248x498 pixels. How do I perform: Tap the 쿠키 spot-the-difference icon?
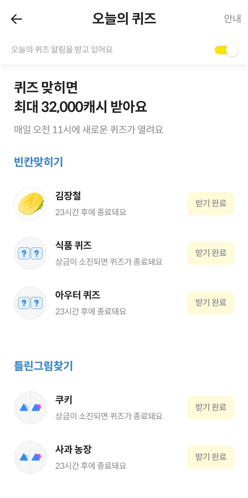click(30, 408)
